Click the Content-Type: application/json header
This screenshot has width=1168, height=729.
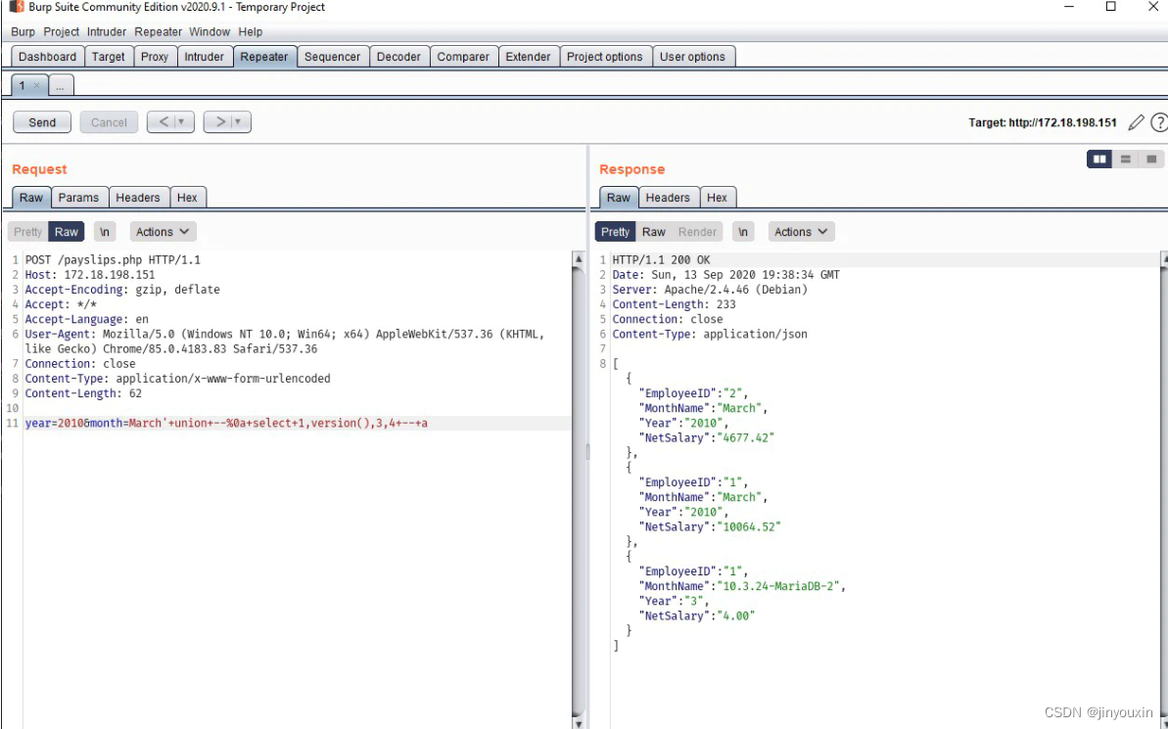tap(710, 335)
